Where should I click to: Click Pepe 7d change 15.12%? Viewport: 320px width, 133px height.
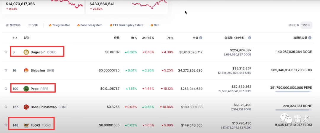pyautogui.click(x=167, y=89)
